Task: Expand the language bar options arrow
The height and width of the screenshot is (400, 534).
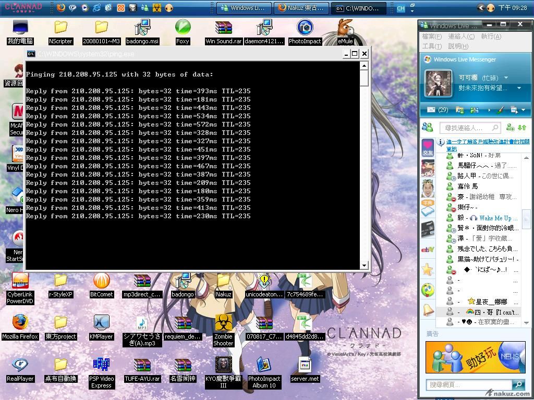Action: [412, 10]
